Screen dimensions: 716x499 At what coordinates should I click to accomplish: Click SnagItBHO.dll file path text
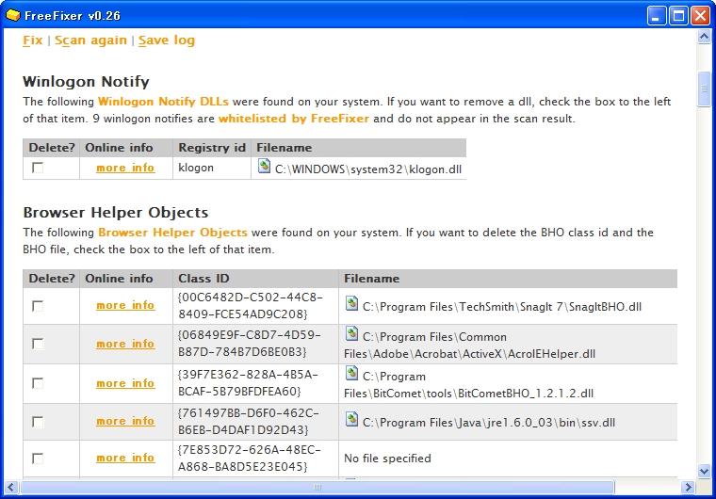point(502,307)
